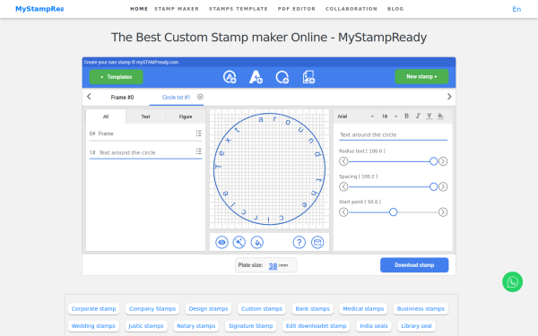
Task: Open the Bank stamps tag link
Action: [x=312, y=308]
